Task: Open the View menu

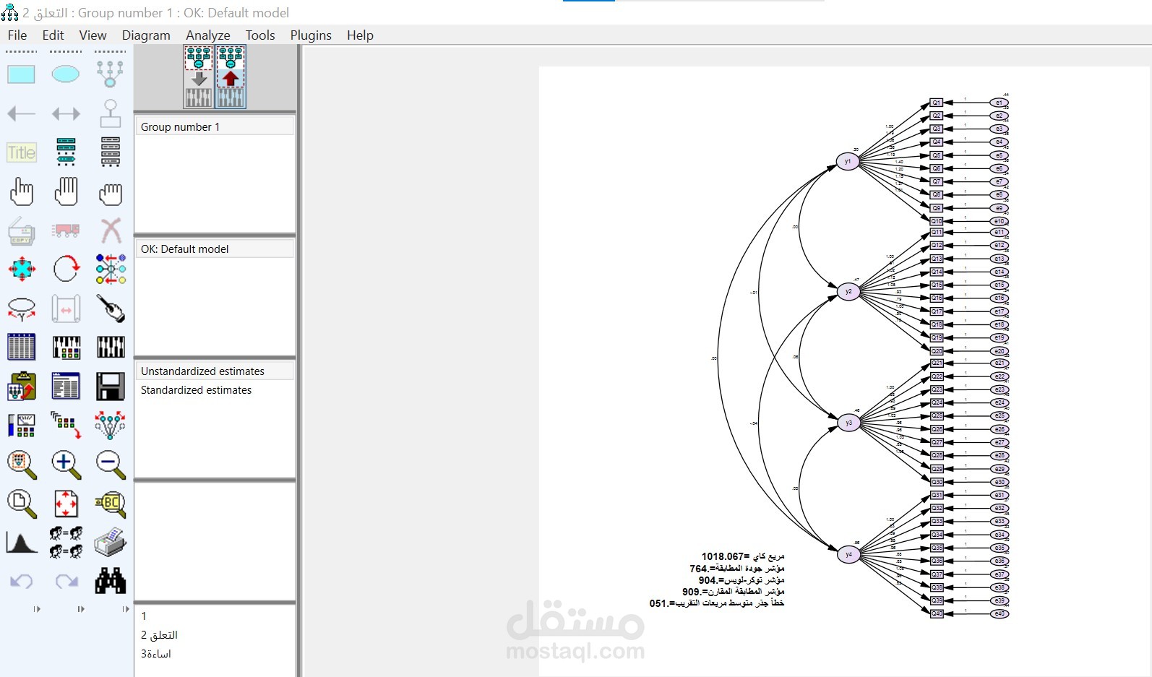Action: coord(93,35)
